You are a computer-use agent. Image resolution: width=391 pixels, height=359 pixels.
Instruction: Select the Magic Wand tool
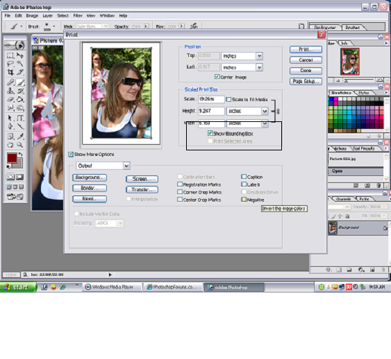[x=20, y=64]
